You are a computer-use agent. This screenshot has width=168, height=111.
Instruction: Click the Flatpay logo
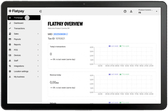(x=17, y=11)
